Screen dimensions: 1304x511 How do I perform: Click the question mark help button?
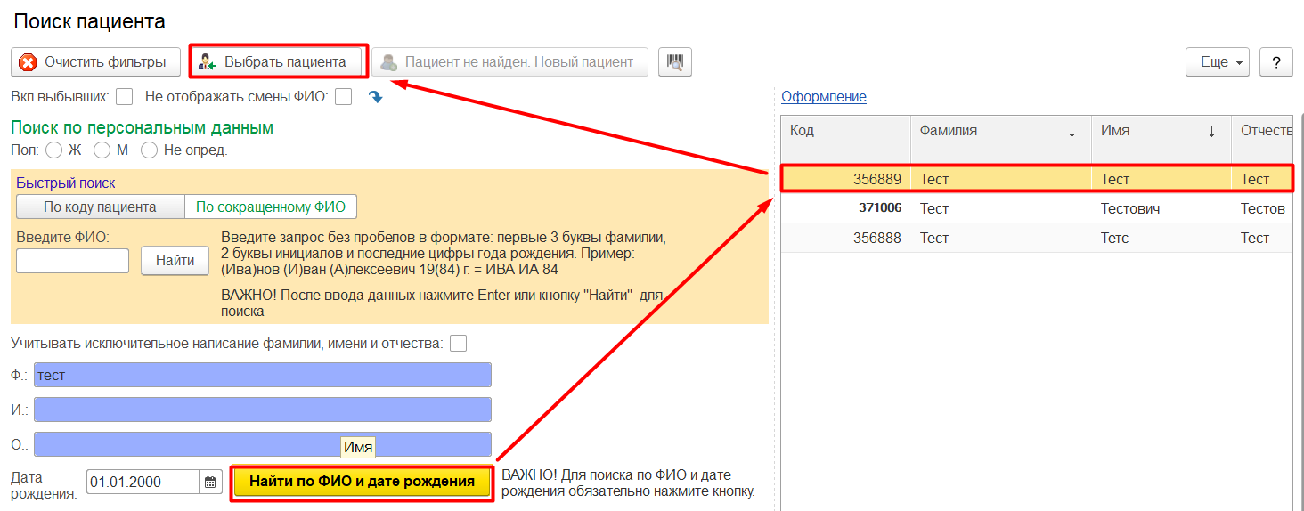tap(1276, 62)
